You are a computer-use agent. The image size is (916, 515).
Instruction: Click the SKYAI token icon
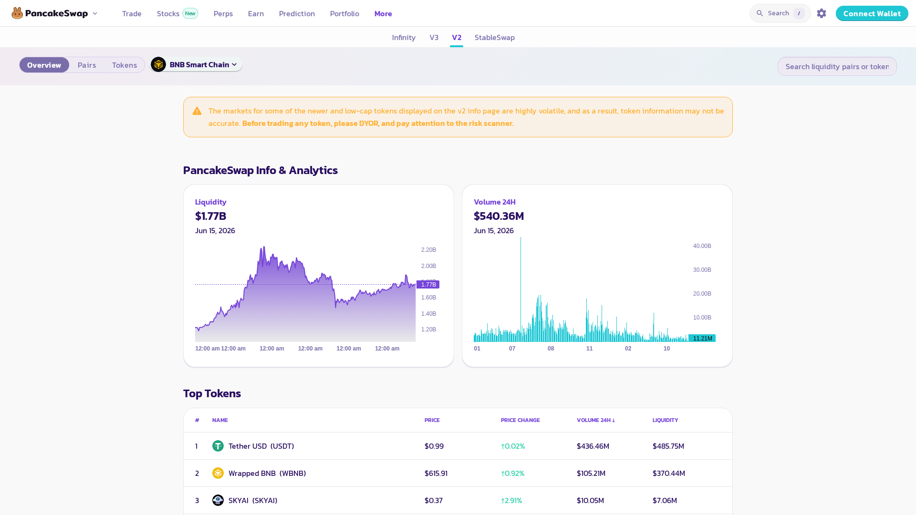(x=218, y=500)
